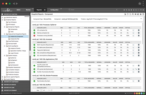
Task: Select Analysis by Test report
Action: tap(15, 39)
